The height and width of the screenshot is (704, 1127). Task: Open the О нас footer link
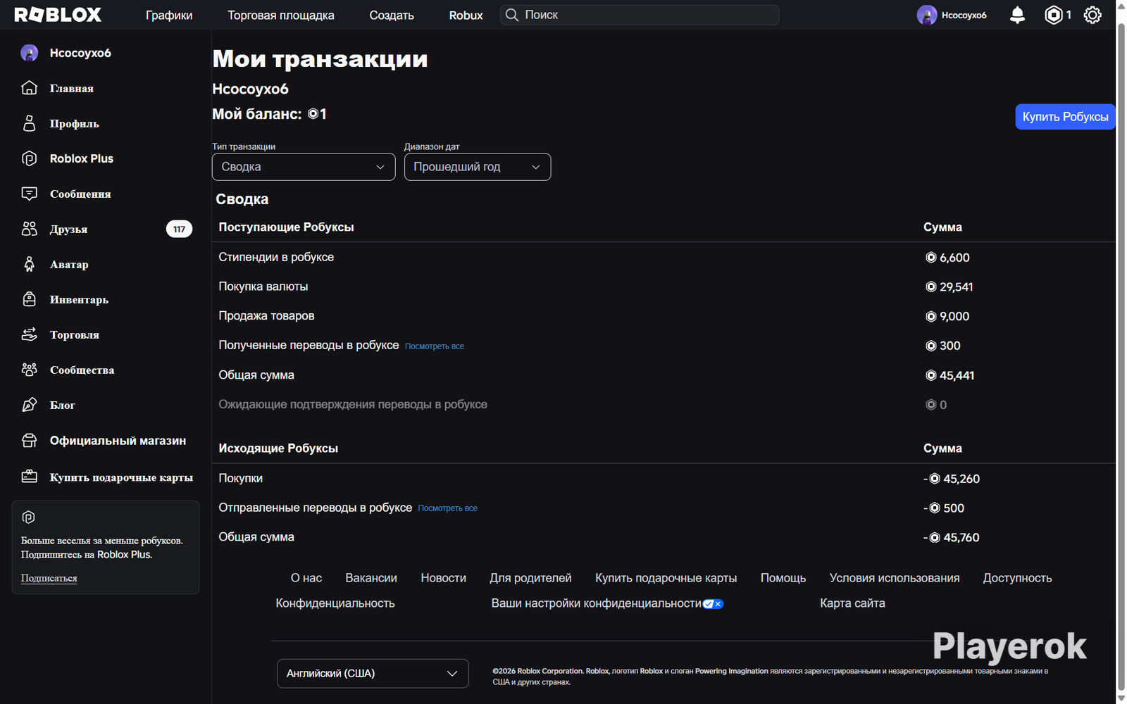point(306,578)
